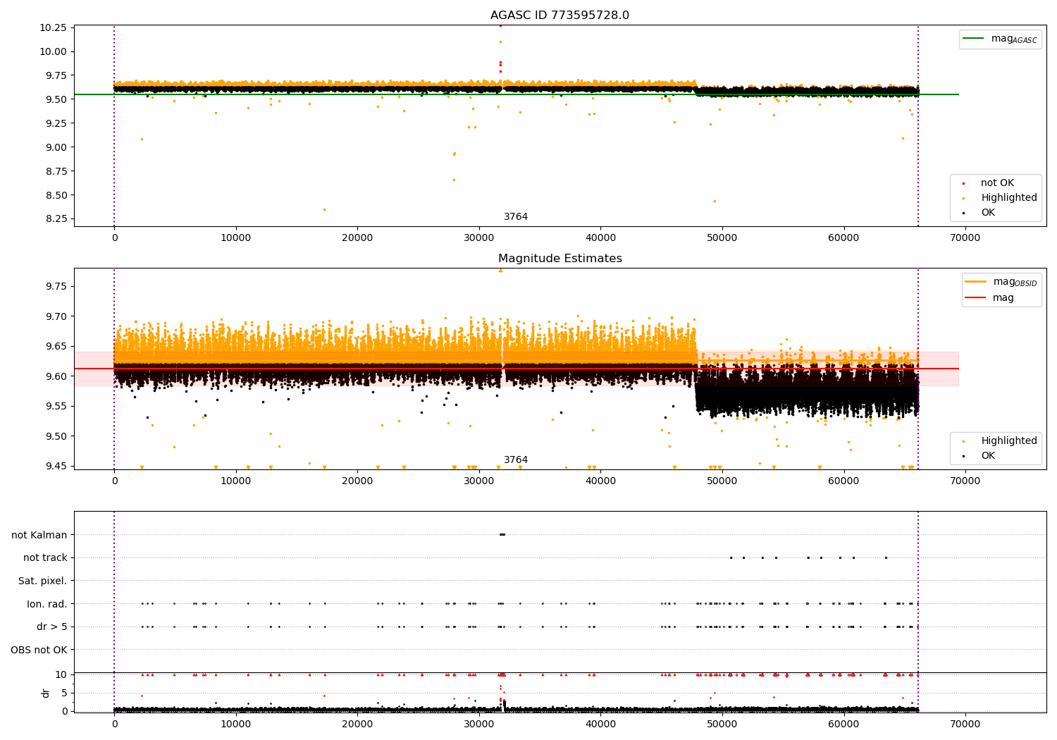Click the 'Ion. rad.' row label
The image size is (1057, 740).
tap(47, 604)
